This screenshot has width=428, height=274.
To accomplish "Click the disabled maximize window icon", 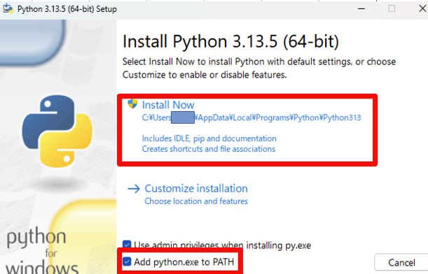I will pyautogui.click(x=392, y=8).
